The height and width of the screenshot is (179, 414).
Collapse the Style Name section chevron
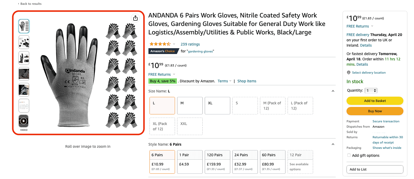click(x=333, y=144)
